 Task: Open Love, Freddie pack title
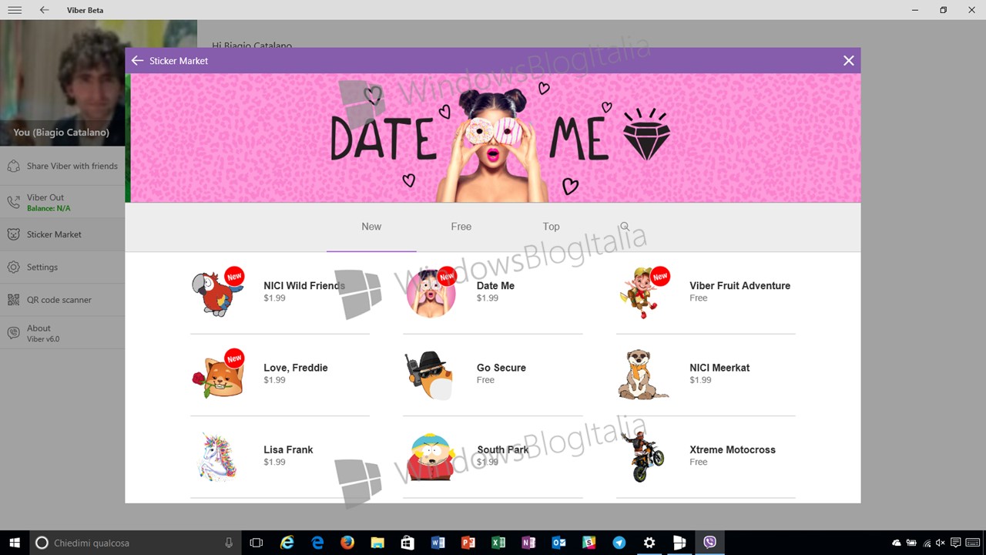296,368
